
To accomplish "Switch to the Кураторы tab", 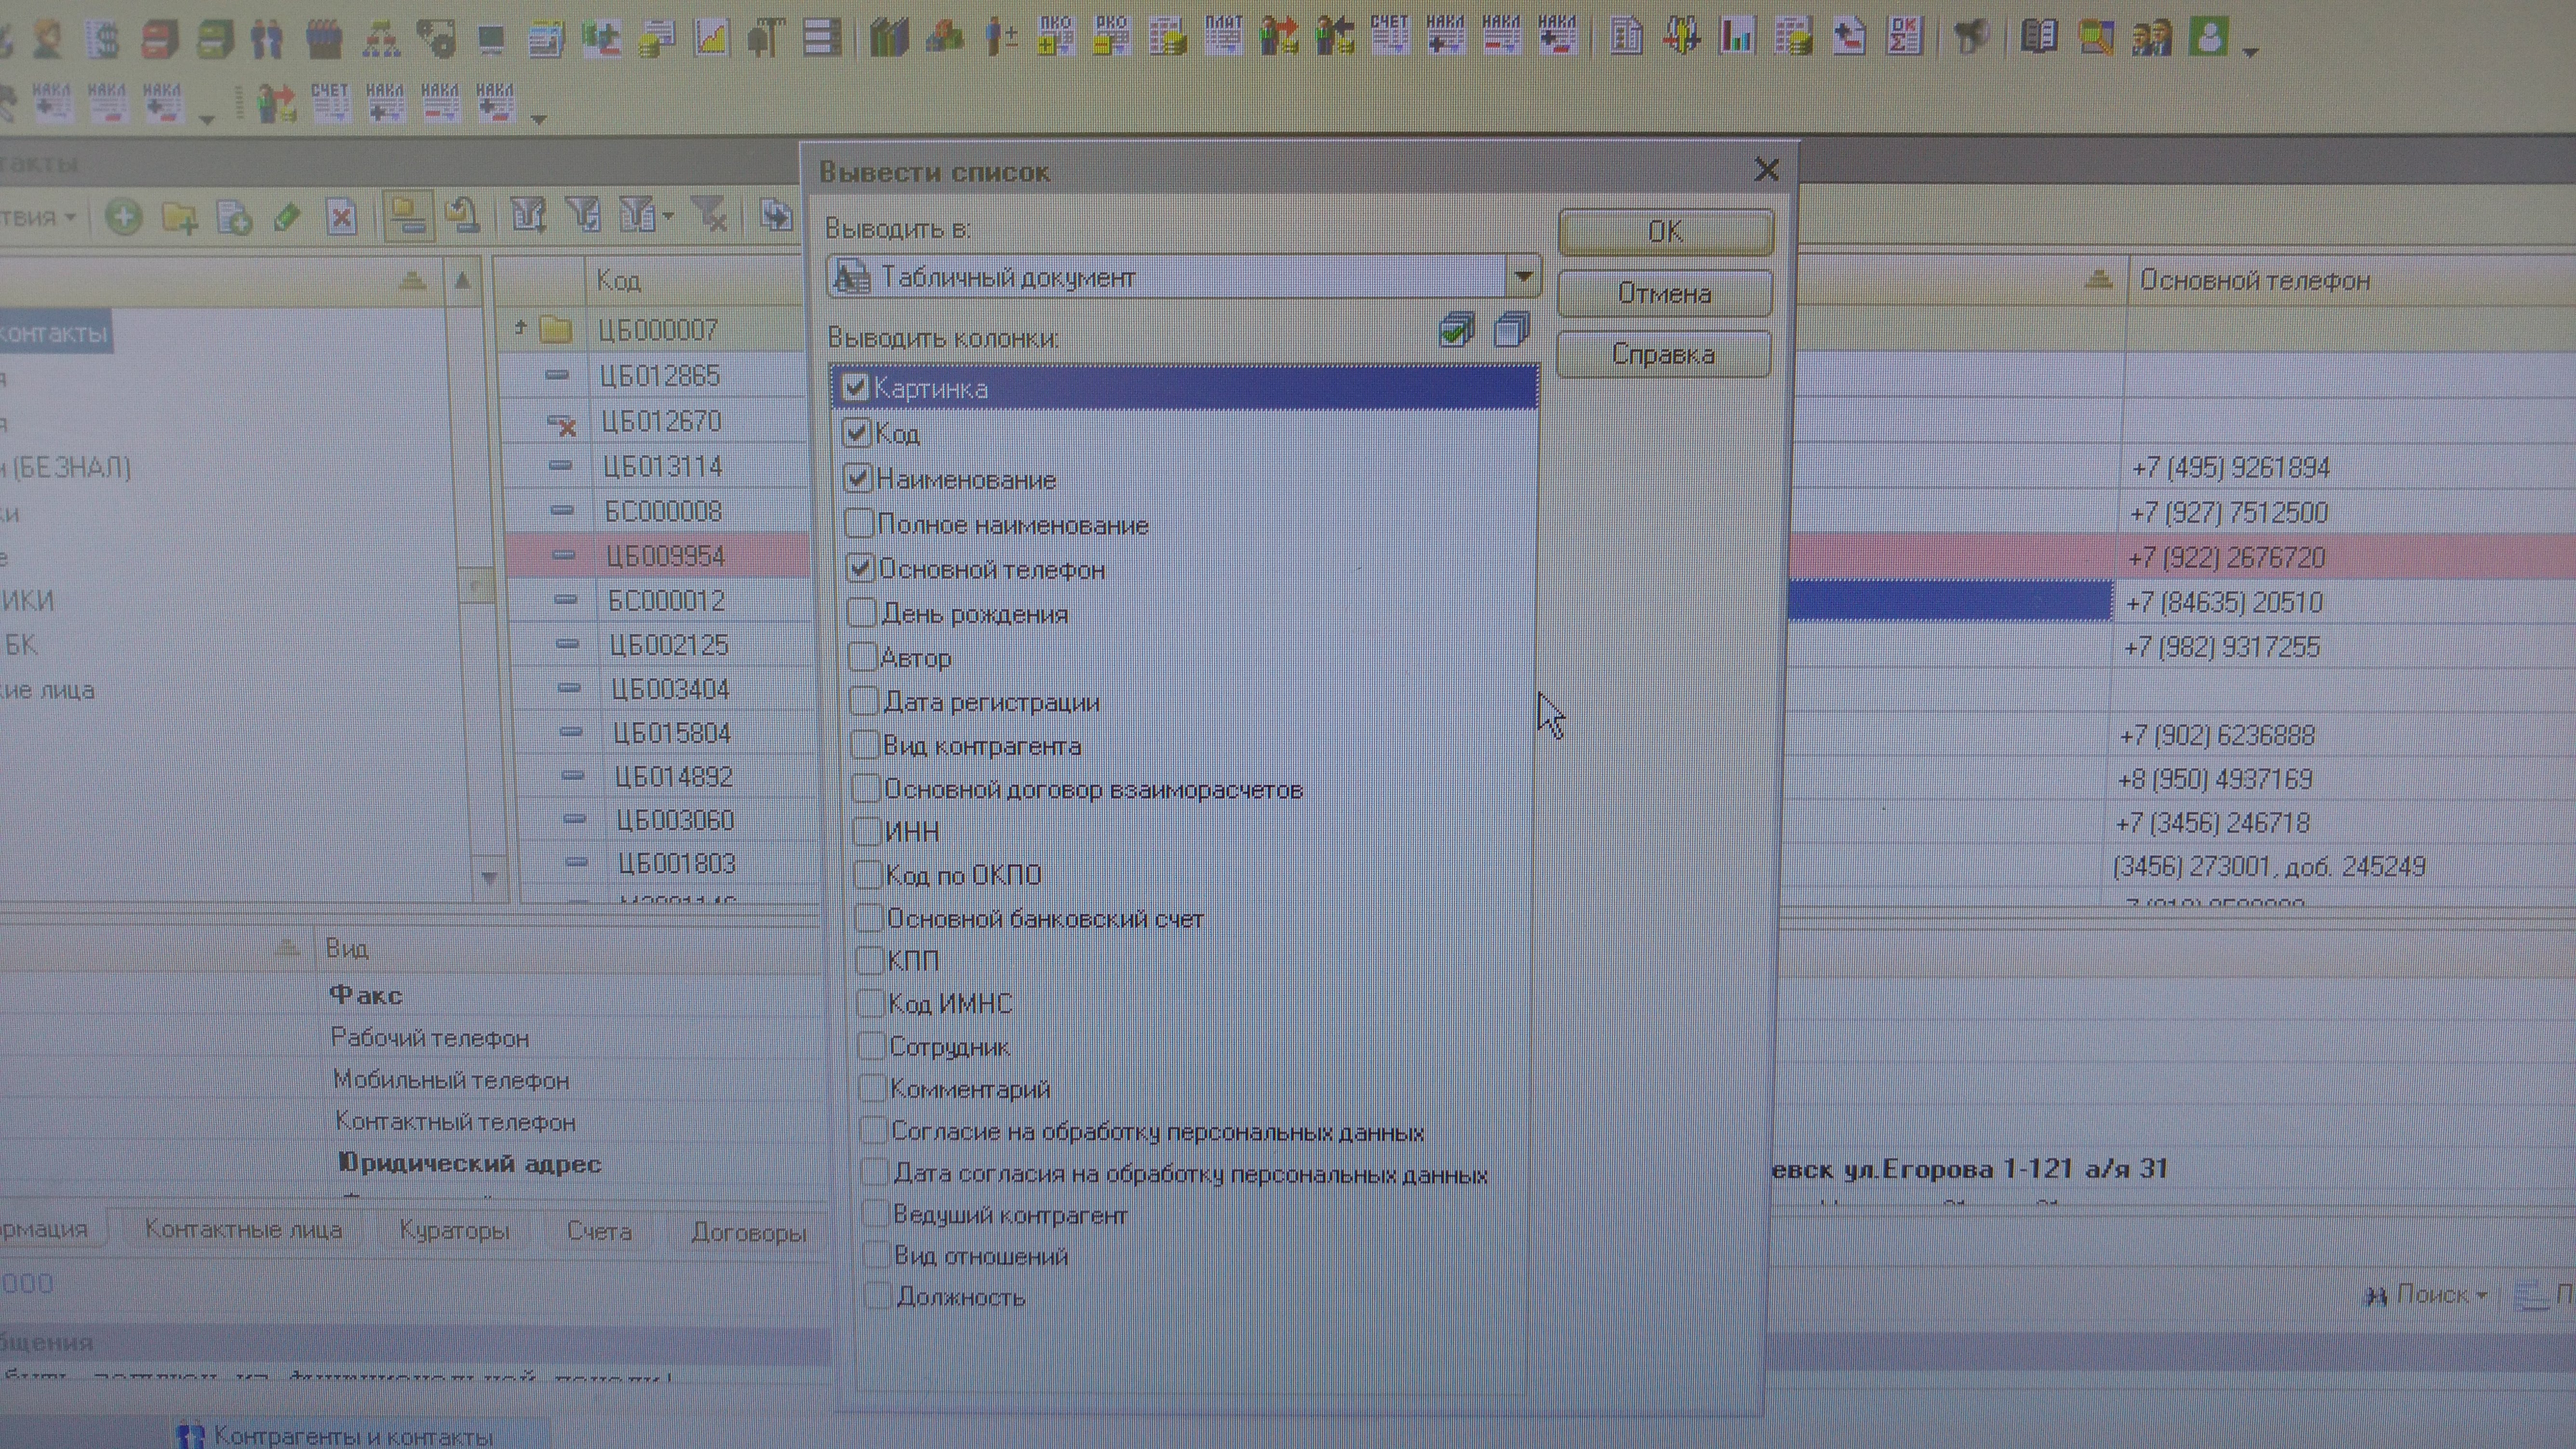I will tap(454, 1231).
